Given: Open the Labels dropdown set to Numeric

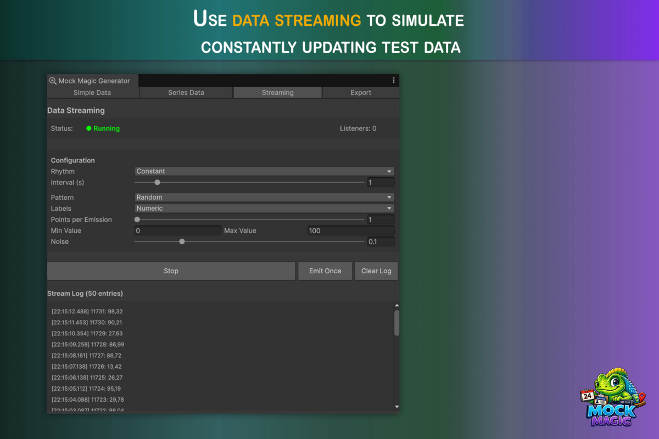Looking at the screenshot, I should point(264,208).
